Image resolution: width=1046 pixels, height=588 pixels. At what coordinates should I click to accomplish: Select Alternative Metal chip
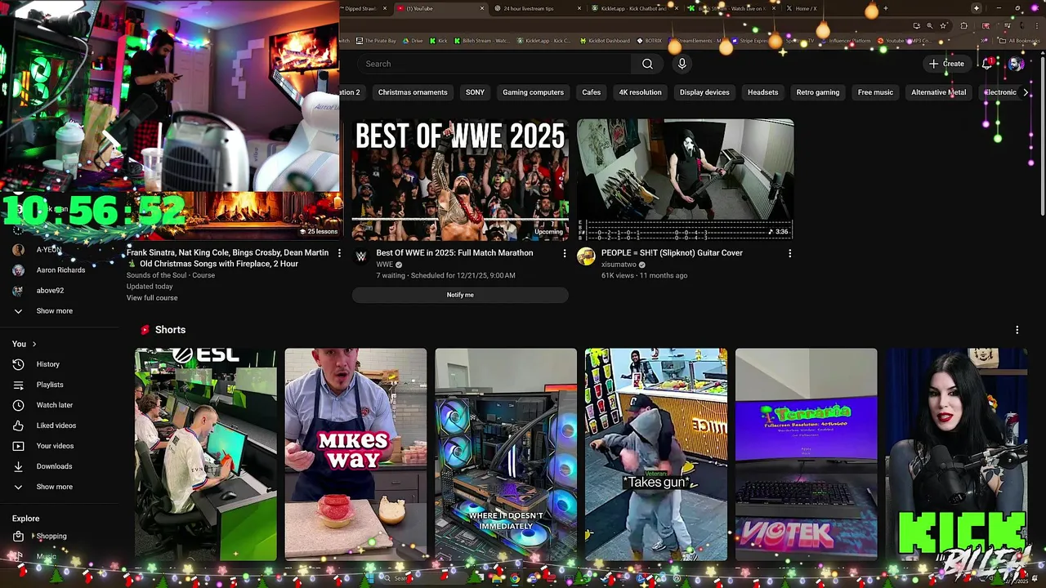click(x=938, y=92)
